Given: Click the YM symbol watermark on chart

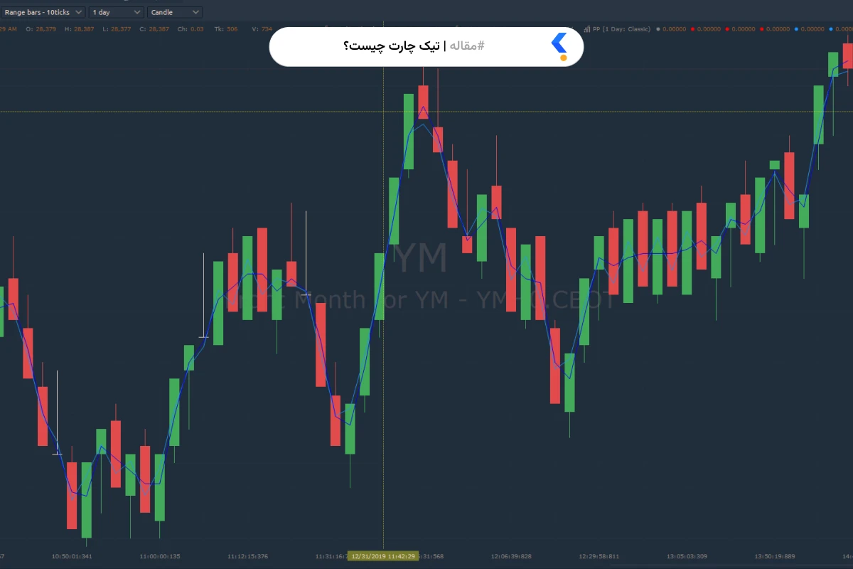Looking at the screenshot, I should (421, 258).
